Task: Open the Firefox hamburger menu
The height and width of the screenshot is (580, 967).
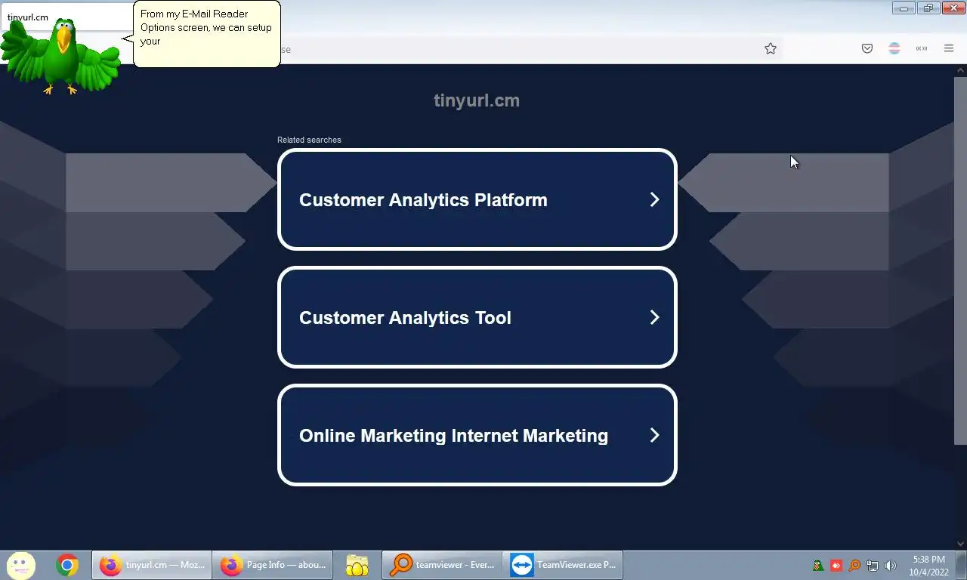Action: 949,48
